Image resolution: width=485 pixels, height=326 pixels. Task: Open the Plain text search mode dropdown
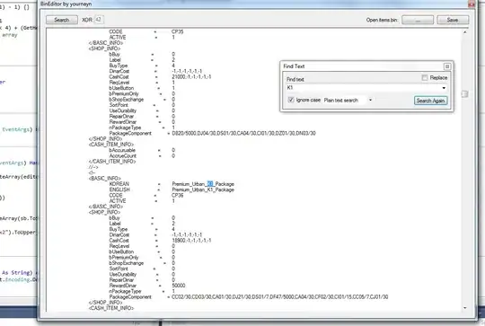click(x=348, y=101)
